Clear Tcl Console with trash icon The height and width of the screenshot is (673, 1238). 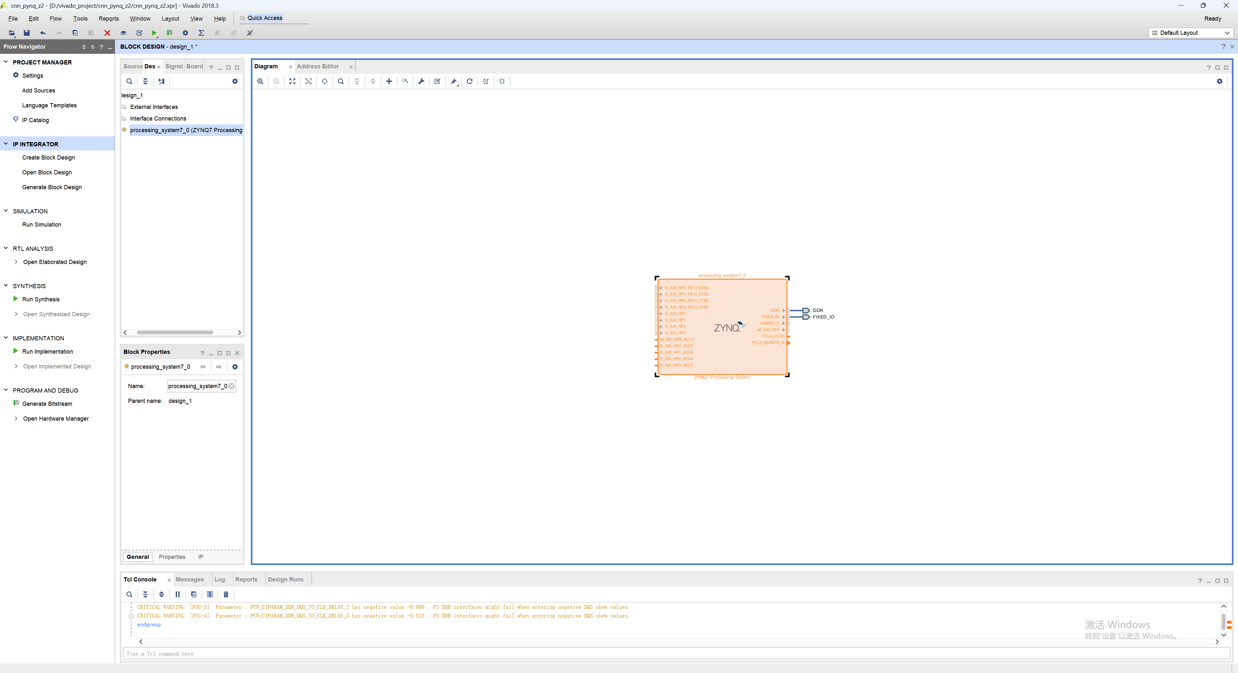pos(226,594)
